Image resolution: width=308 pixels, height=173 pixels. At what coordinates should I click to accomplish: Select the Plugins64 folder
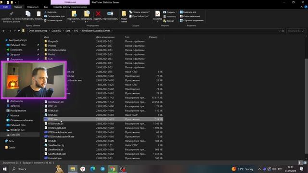(53, 41)
